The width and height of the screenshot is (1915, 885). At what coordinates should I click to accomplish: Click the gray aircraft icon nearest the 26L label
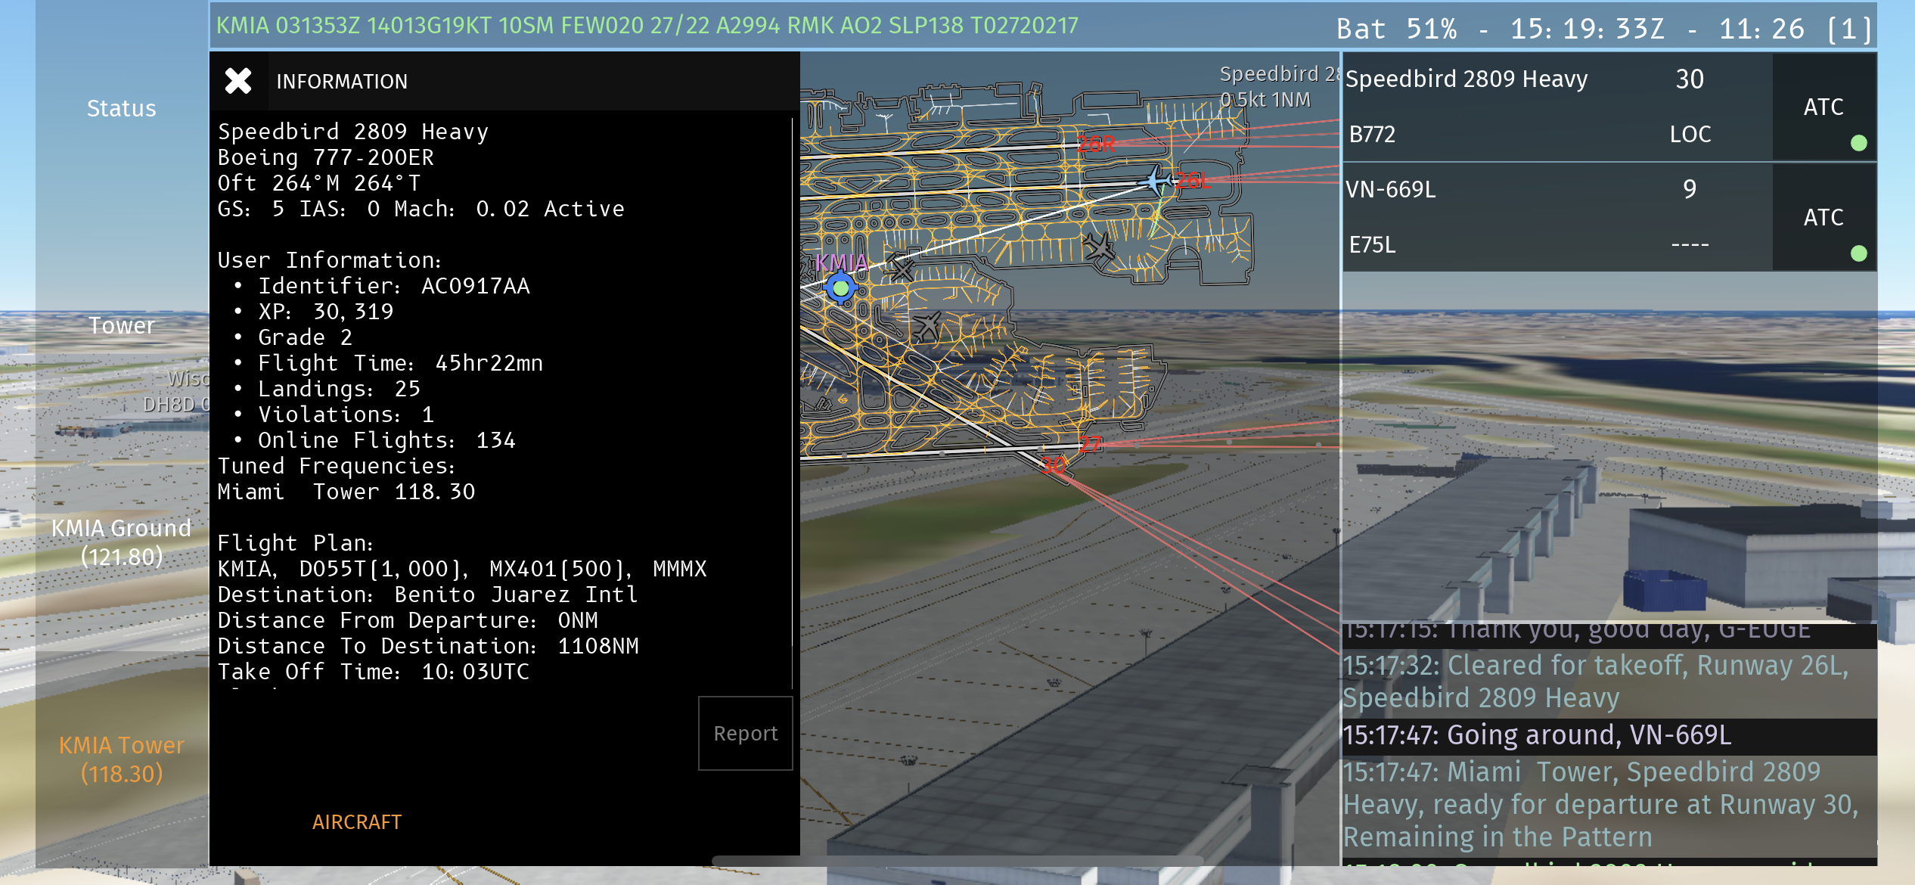(1098, 247)
